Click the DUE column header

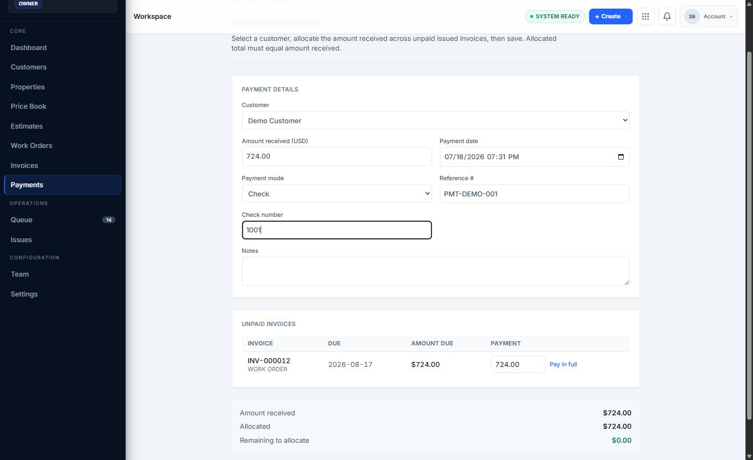click(334, 343)
